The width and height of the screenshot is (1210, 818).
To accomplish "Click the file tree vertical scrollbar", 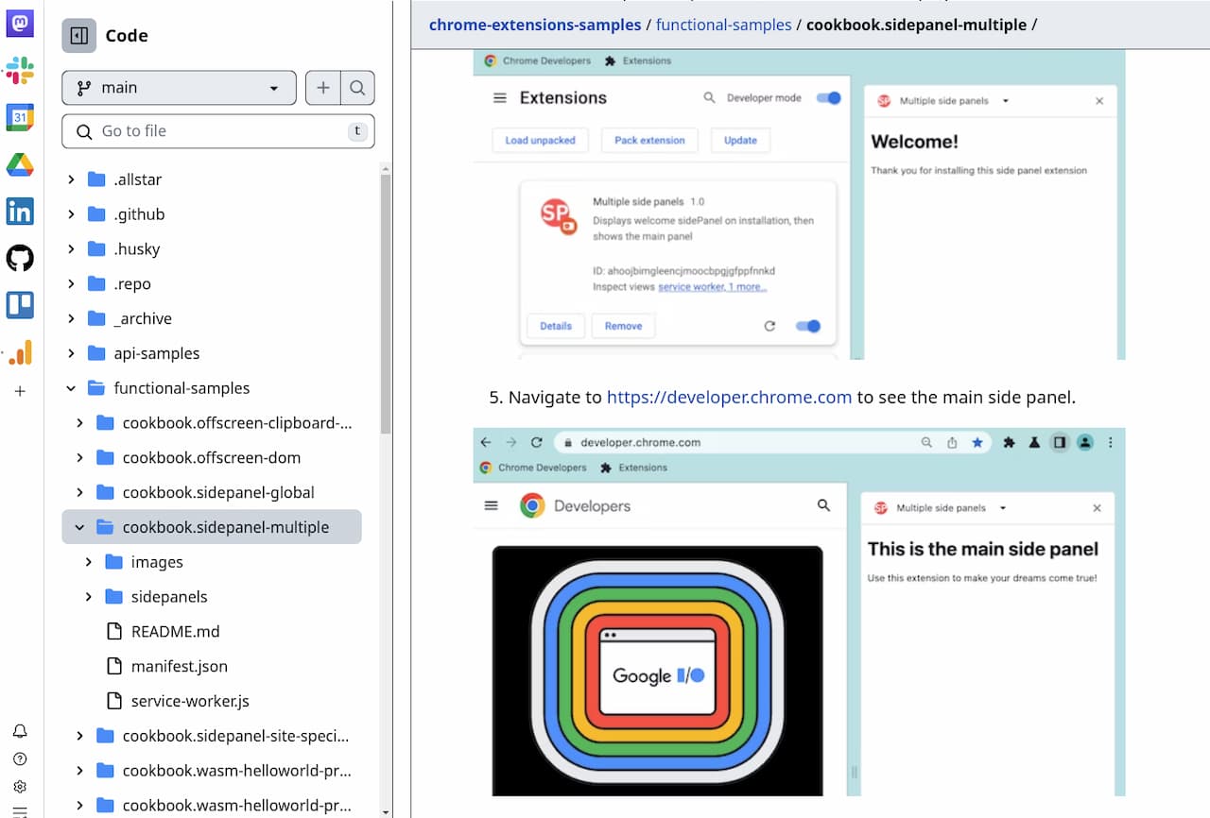I will point(386,302).
